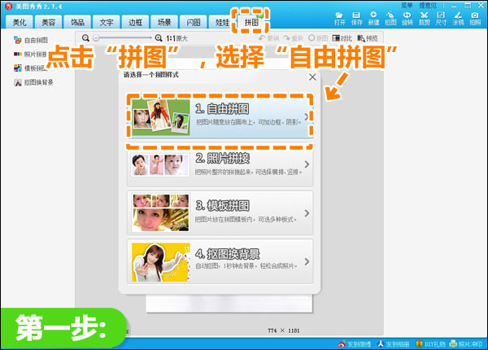Click the 保存 (Save) icon
This screenshot has height=350, width=488.
tap(356, 15)
